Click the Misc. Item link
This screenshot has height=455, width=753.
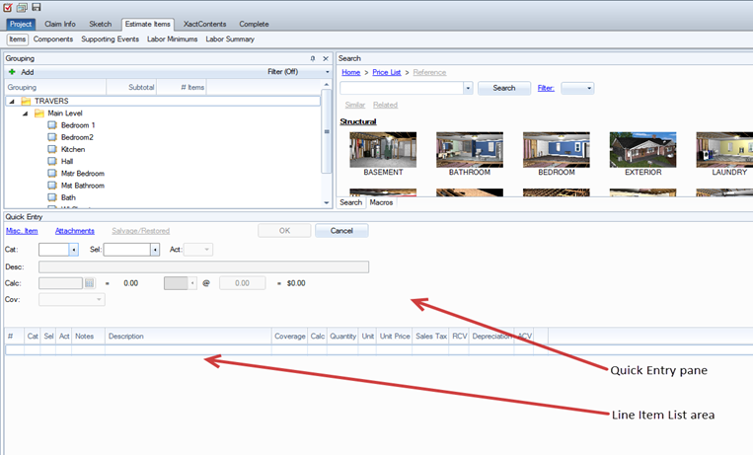tap(22, 231)
